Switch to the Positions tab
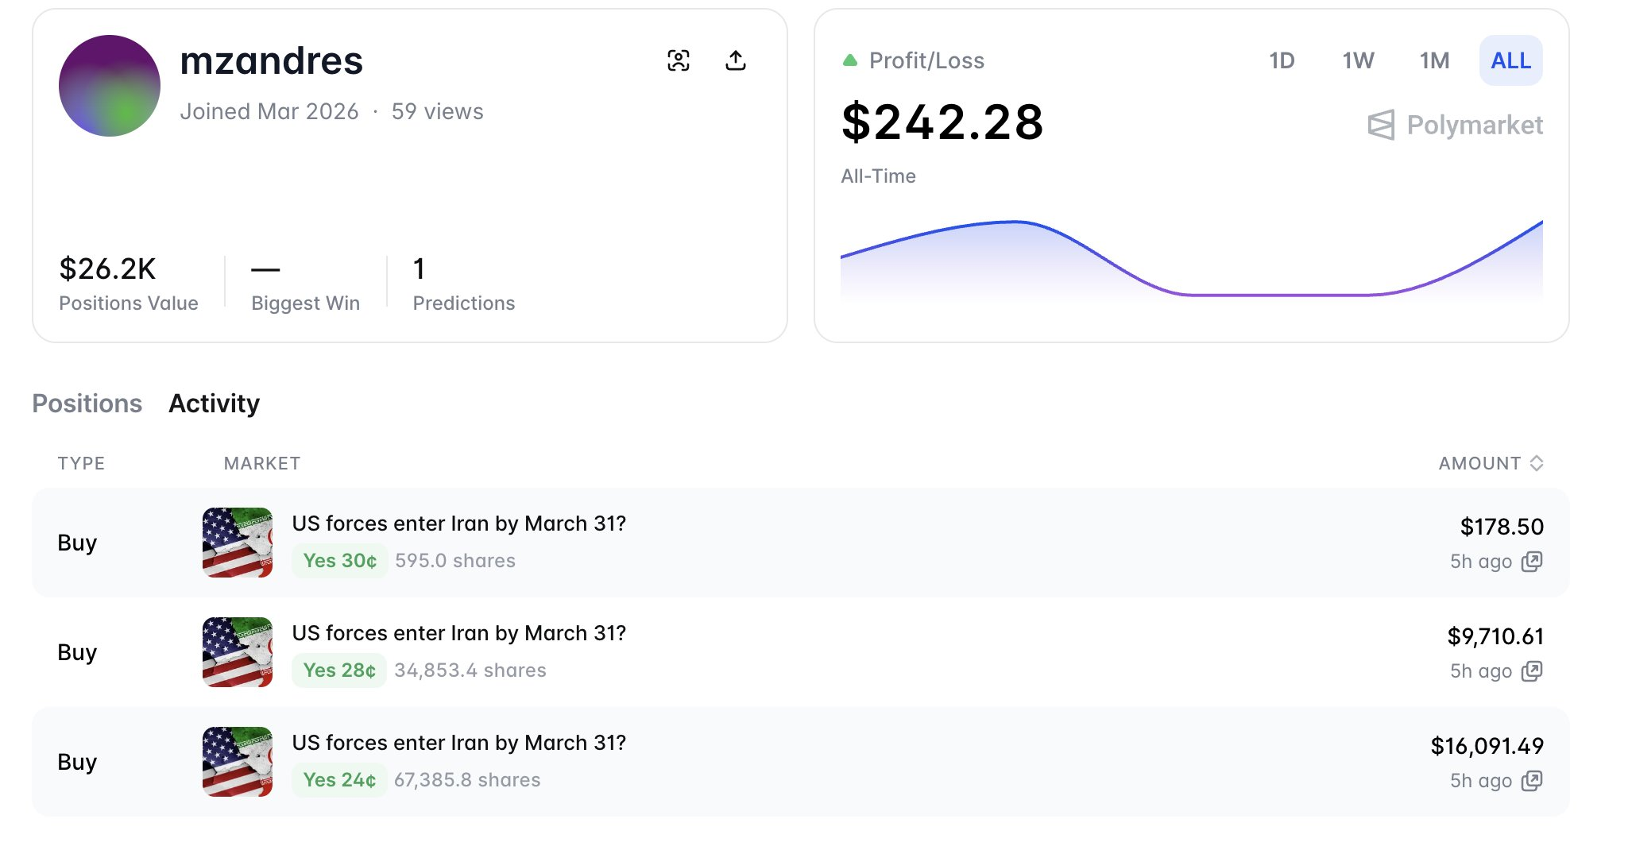1632x850 pixels. point(87,404)
